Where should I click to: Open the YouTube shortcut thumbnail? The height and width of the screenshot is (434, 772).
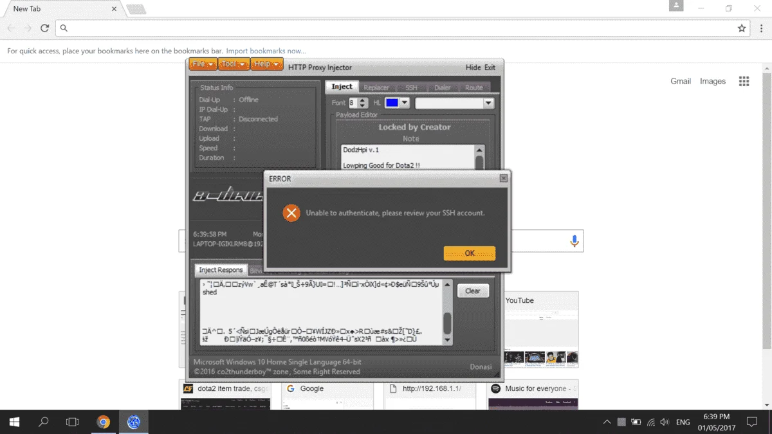(x=540, y=329)
